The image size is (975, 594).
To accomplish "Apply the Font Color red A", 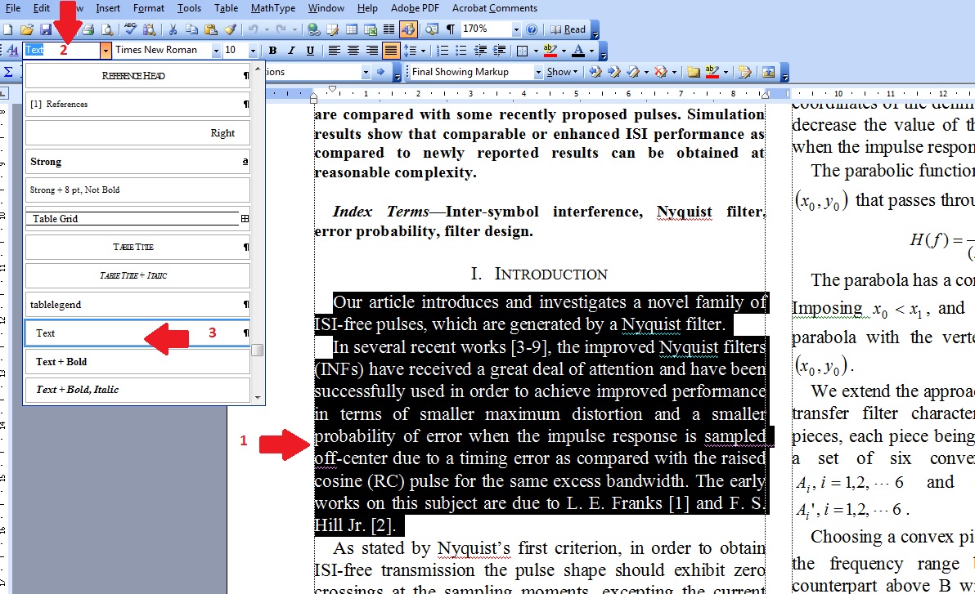I will click(x=579, y=51).
